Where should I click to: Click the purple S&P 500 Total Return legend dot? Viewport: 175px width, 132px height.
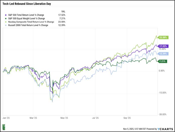click(x=6, y=15)
